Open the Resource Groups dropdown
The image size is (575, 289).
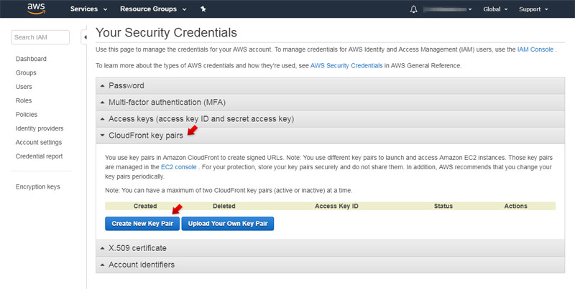pos(153,9)
